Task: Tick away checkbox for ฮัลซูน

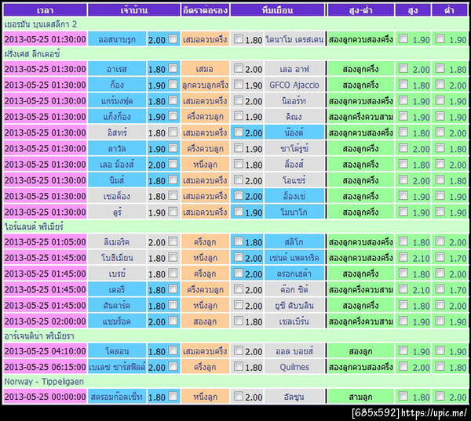Action: tap(239, 396)
